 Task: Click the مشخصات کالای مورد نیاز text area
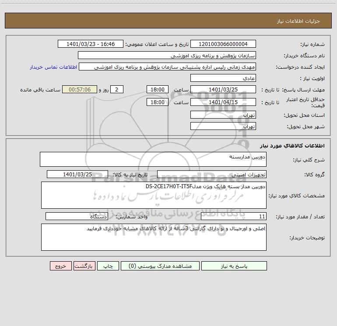tap(154, 195)
